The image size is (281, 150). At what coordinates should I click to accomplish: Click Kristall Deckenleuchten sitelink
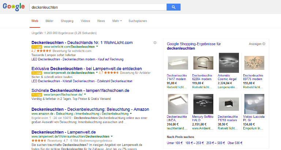tap(79, 81)
